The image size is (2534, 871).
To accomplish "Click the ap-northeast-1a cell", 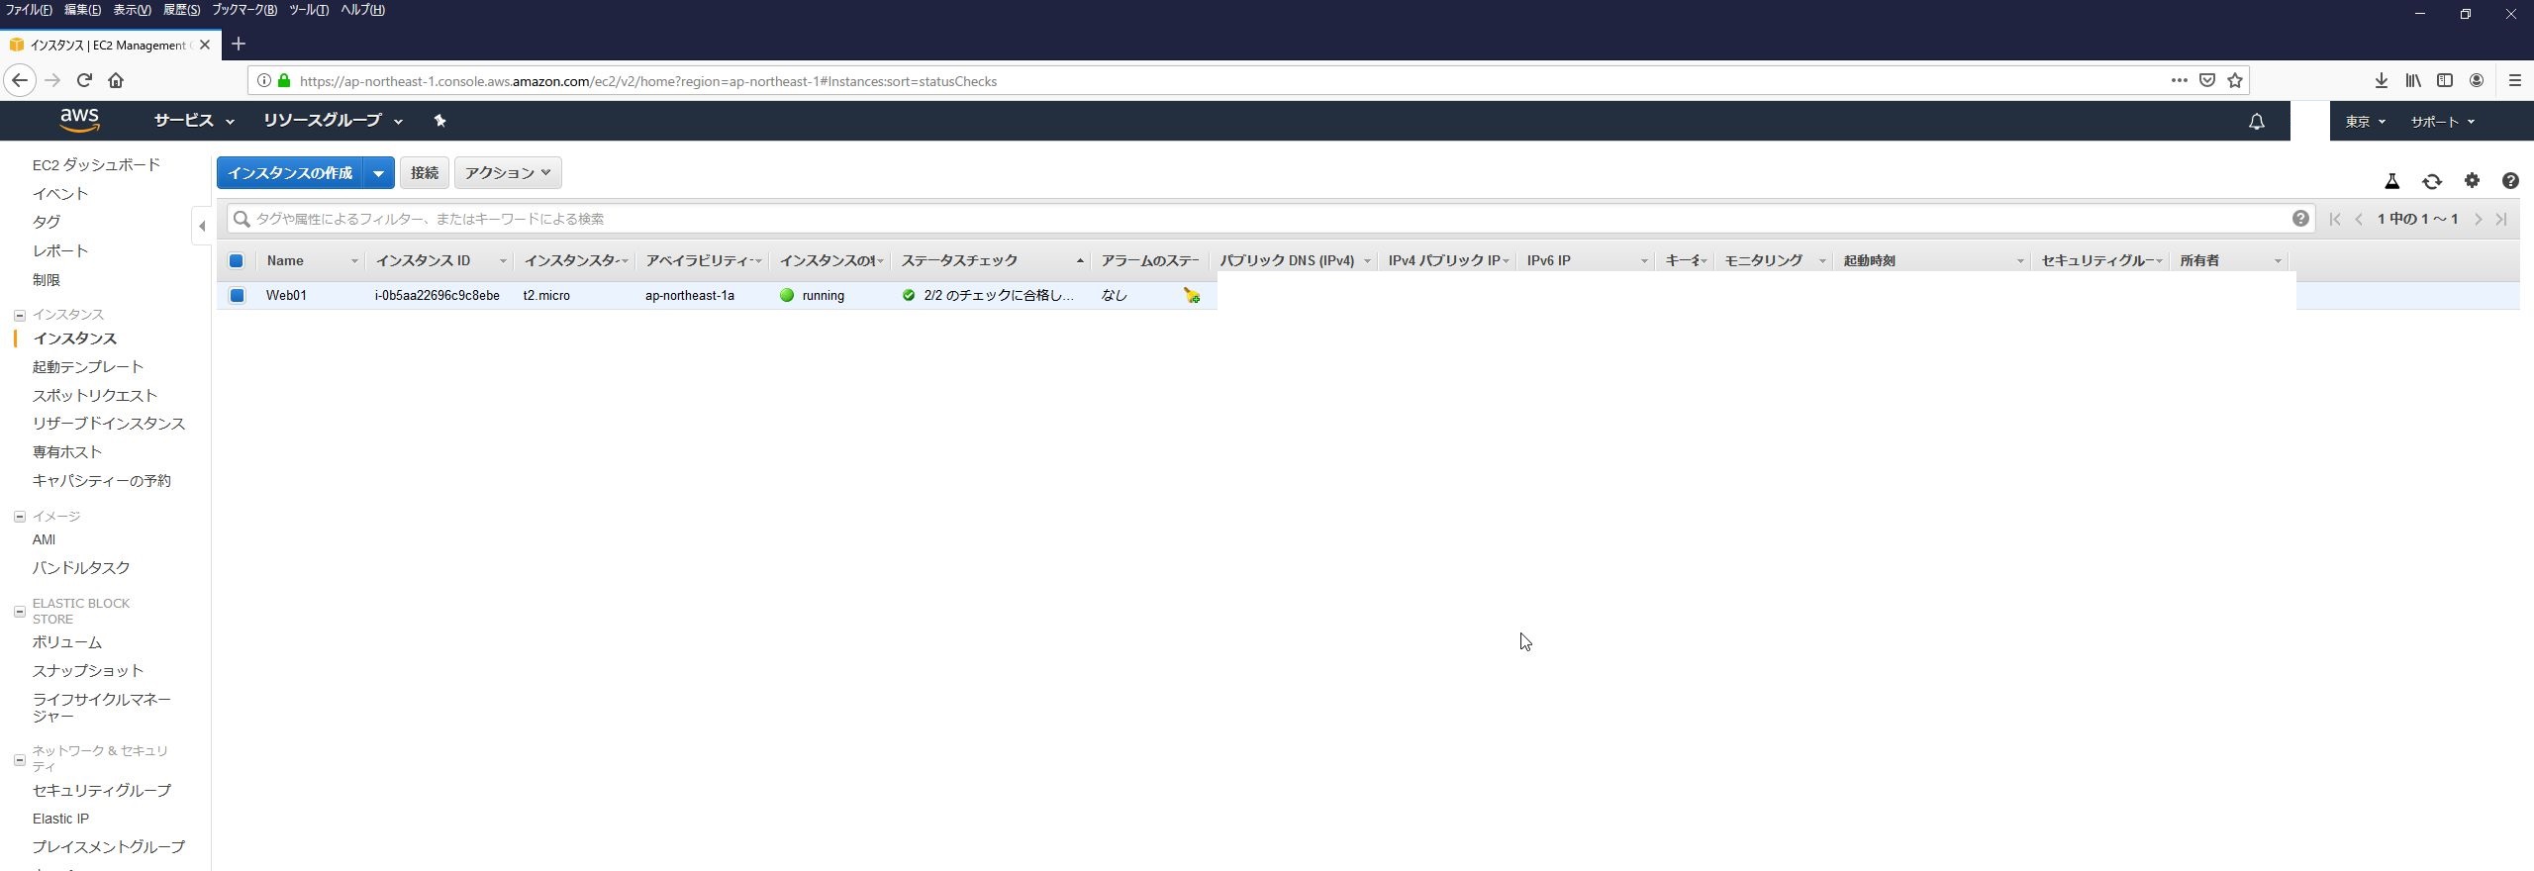I will [x=690, y=295].
